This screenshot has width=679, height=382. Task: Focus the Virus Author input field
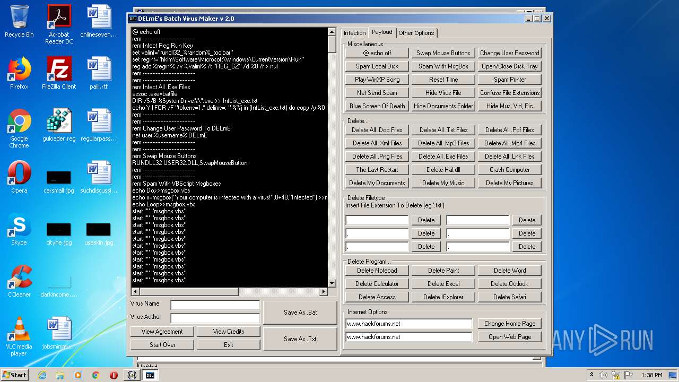coord(215,318)
